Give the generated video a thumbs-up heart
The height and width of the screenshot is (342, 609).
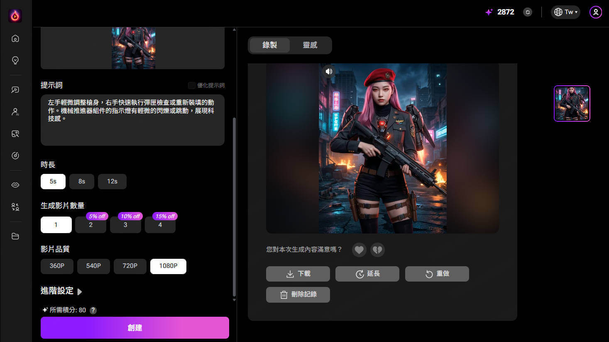pos(359,250)
